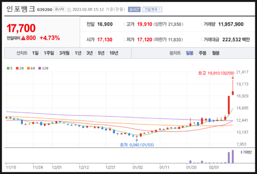Click the 11/15 date axis label

coord(11,167)
